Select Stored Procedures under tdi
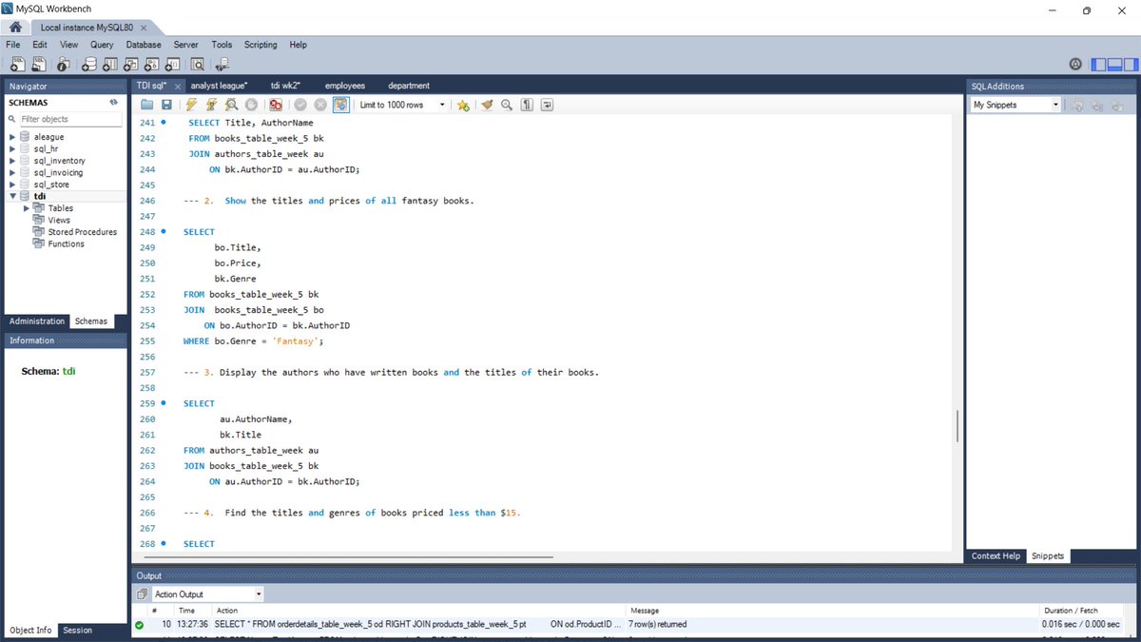The width and height of the screenshot is (1141, 642). coord(82,232)
